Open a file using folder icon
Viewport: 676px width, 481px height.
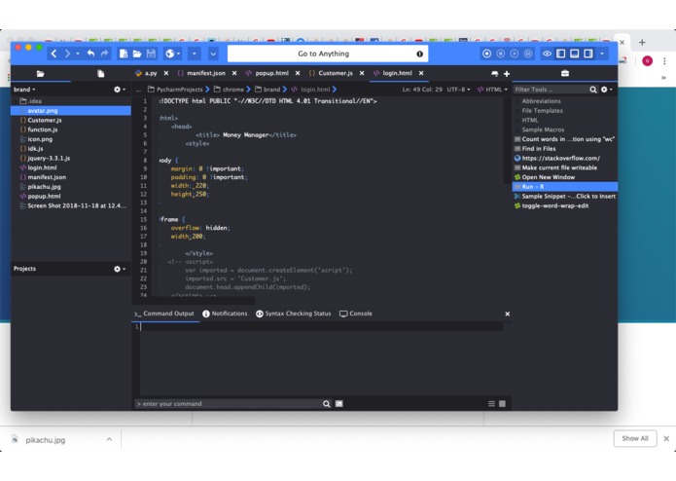click(137, 54)
